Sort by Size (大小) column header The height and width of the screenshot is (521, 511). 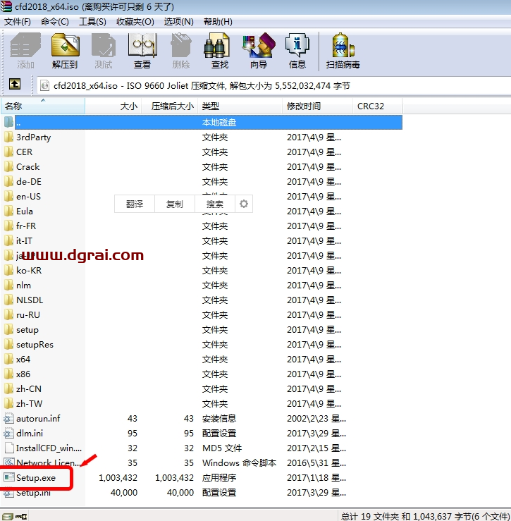pos(113,106)
